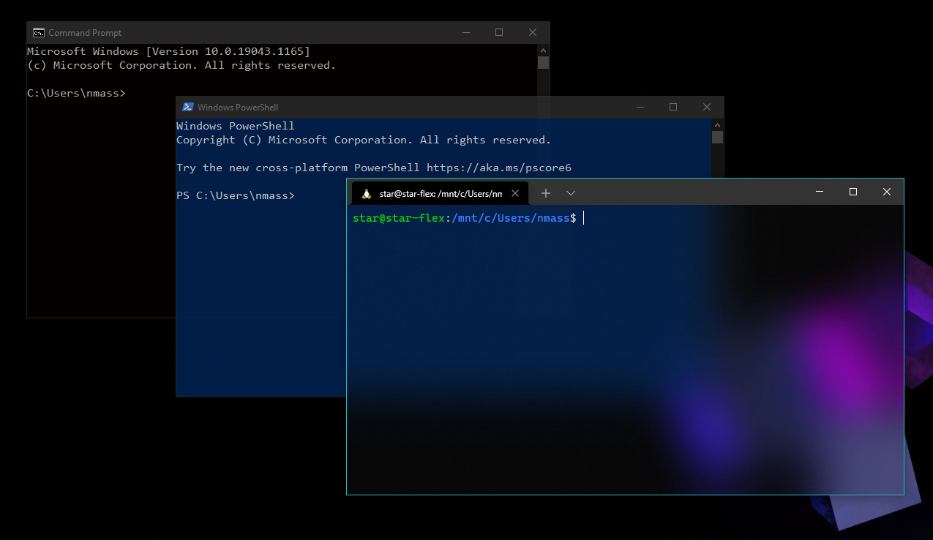
Task: Click the Linux penguin icon on the tab
Action: [367, 194]
